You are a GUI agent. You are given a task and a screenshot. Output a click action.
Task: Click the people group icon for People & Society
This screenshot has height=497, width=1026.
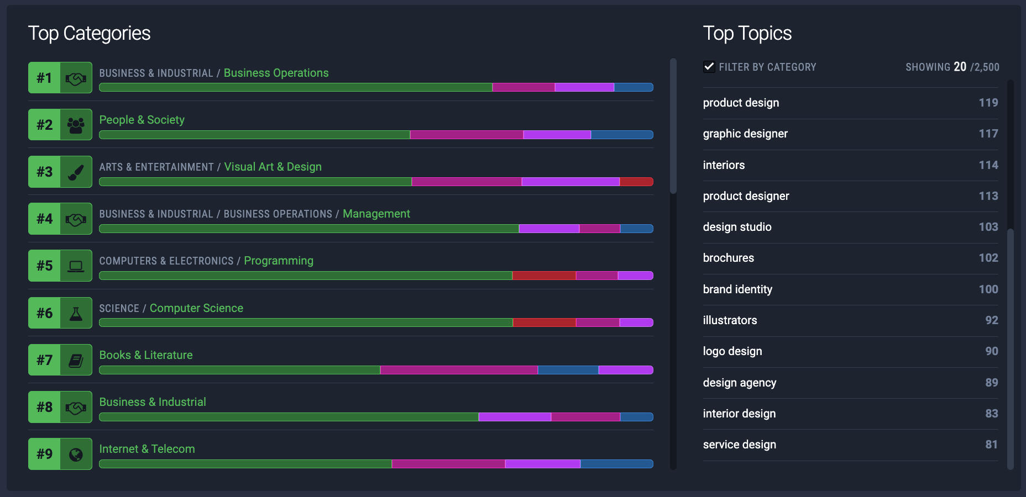pyautogui.click(x=76, y=125)
